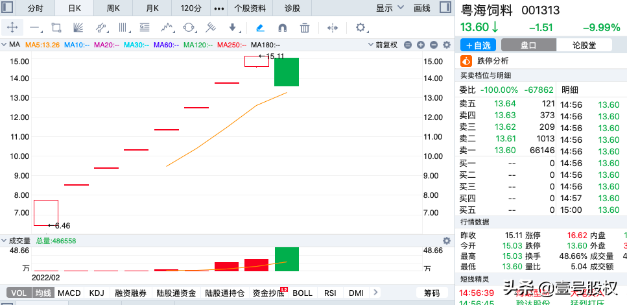
Task: Open the drawing toolbar settings gear
Action: [x=361, y=28]
